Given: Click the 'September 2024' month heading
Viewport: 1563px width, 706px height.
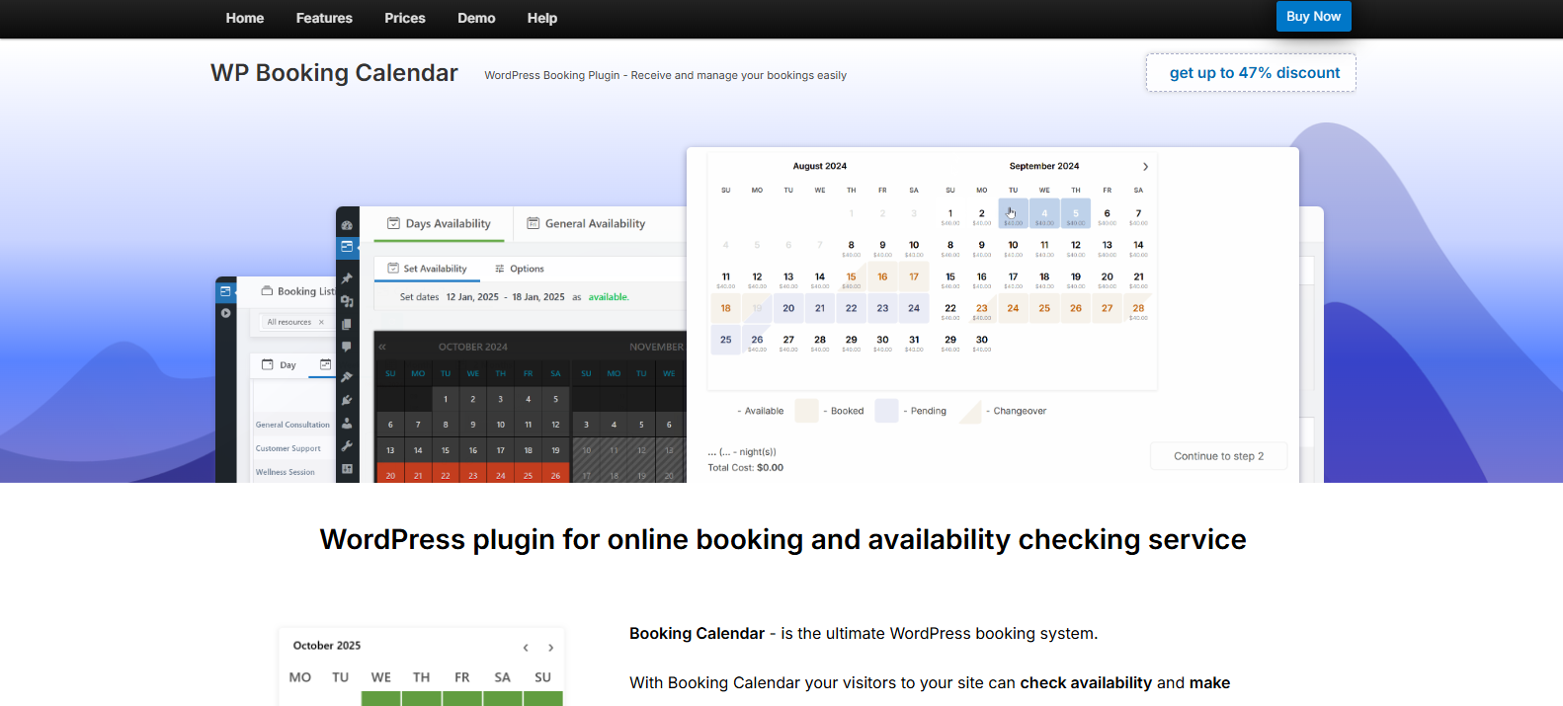Looking at the screenshot, I should (1044, 166).
